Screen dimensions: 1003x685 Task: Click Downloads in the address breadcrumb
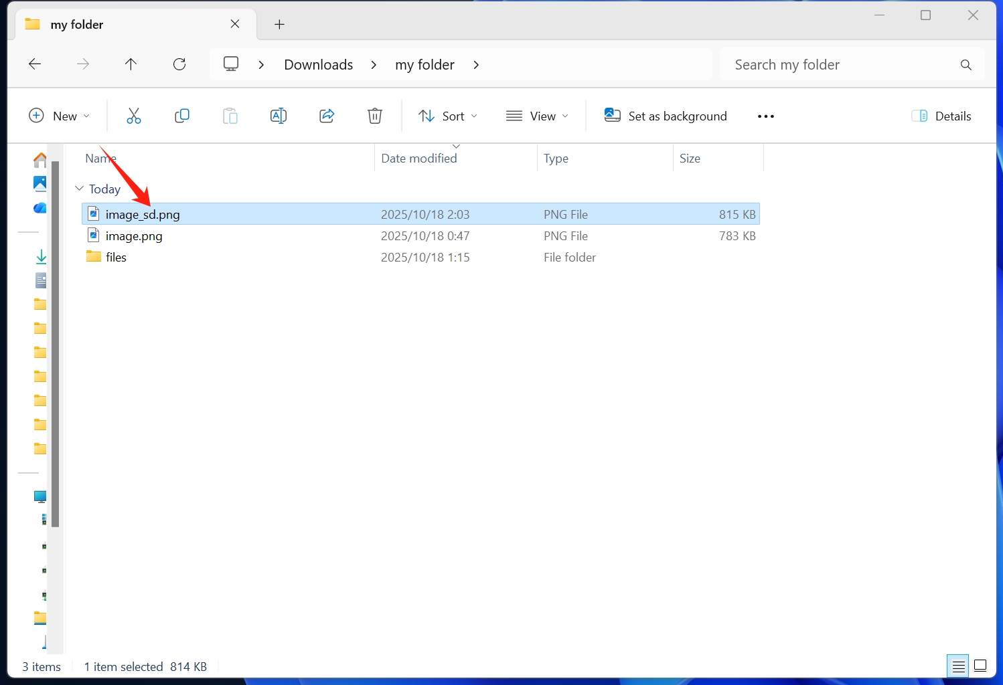[x=318, y=65]
